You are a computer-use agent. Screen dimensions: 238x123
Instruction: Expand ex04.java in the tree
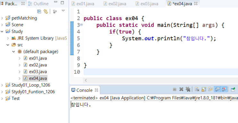click(20, 78)
